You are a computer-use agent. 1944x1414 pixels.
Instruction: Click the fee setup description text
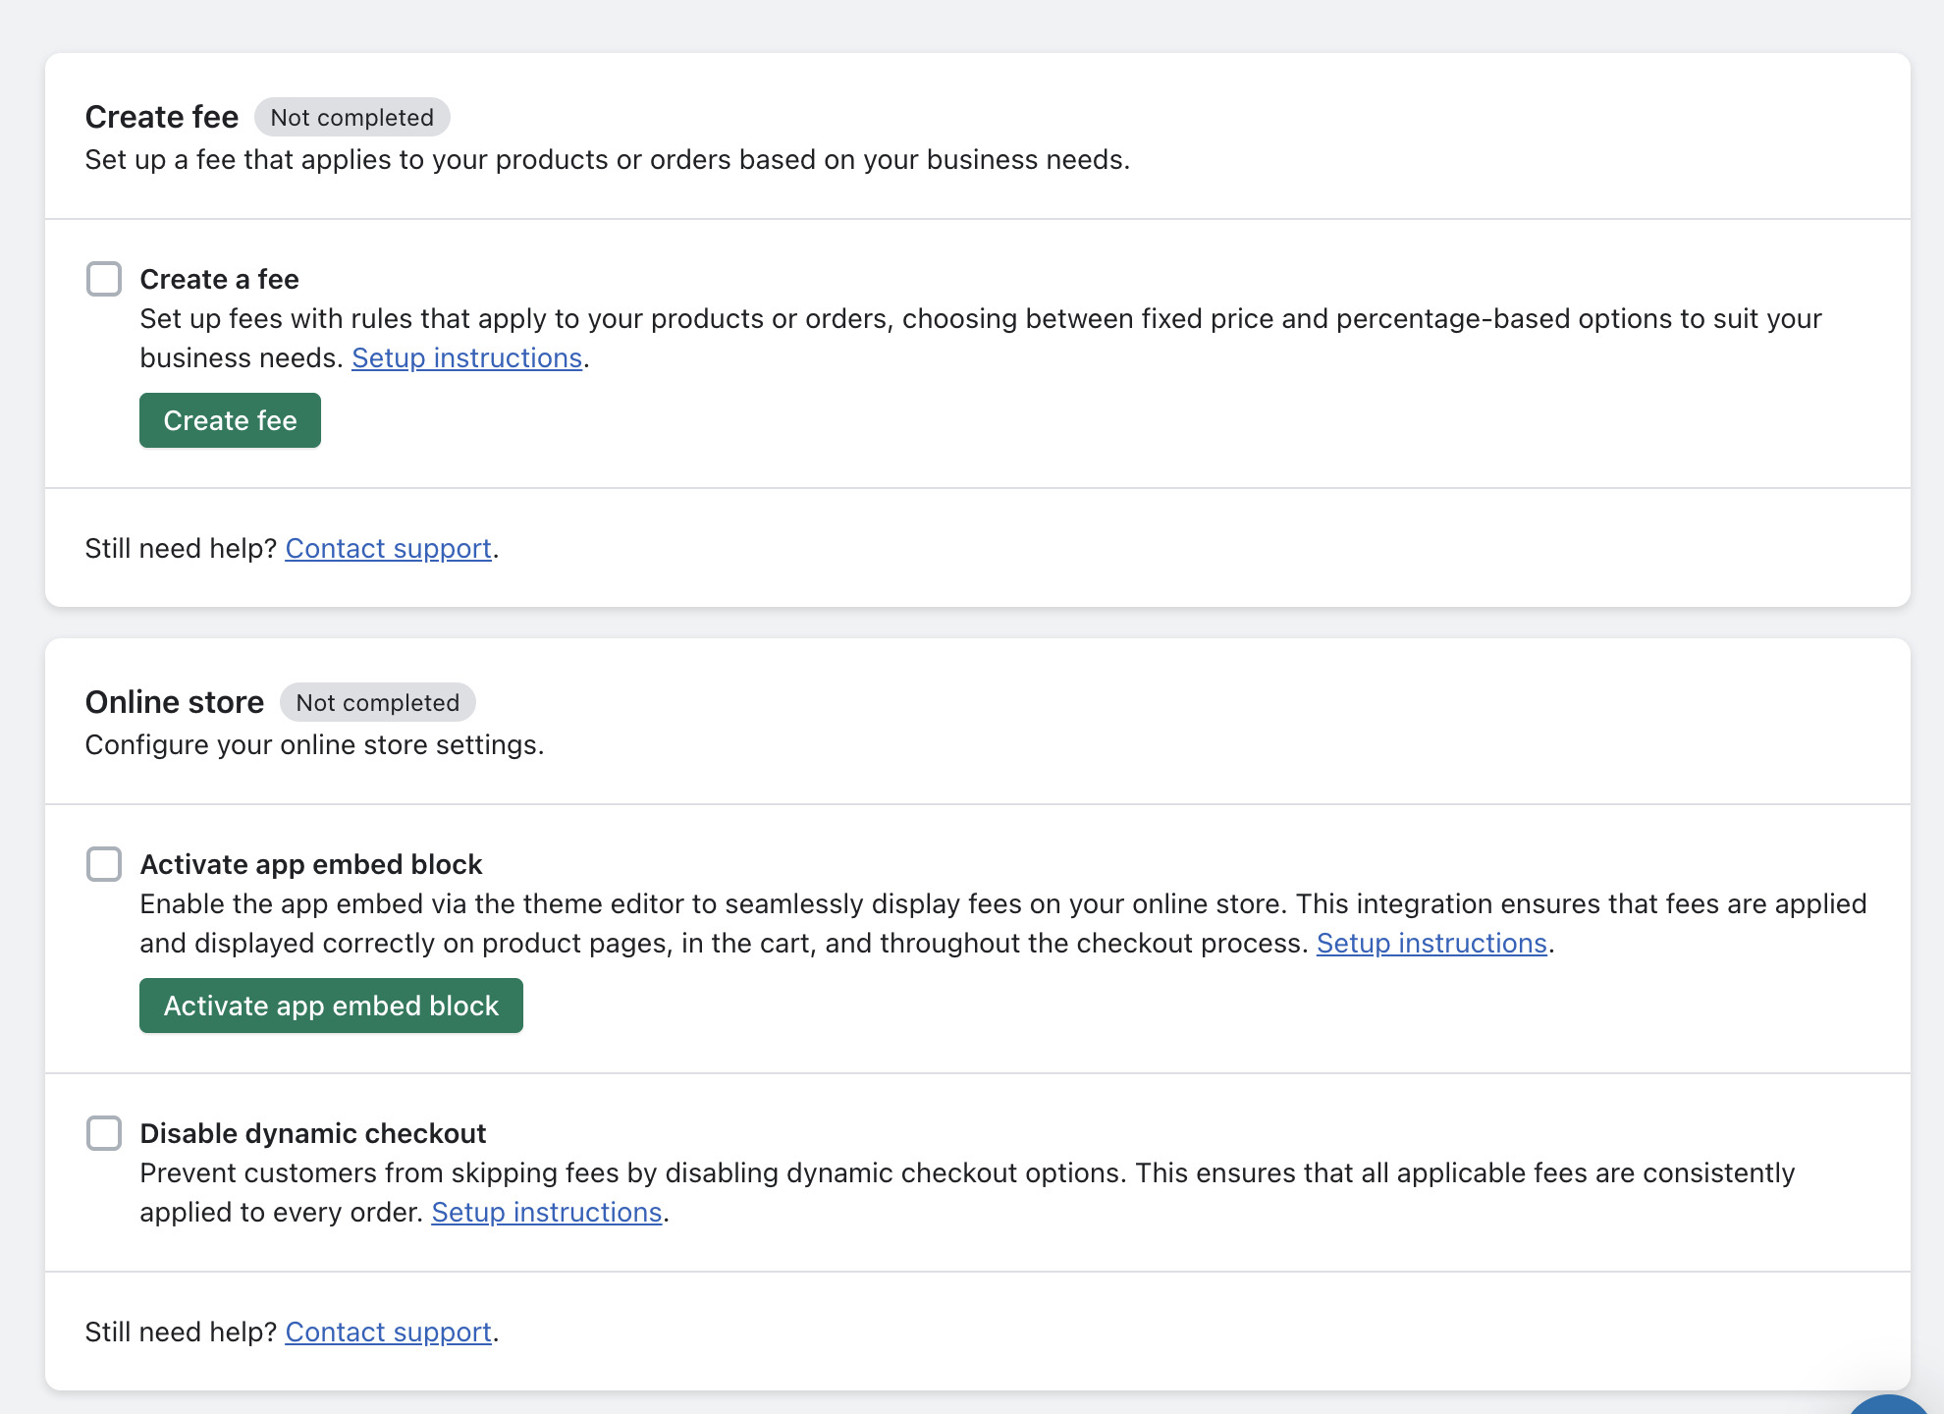coord(609,159)
